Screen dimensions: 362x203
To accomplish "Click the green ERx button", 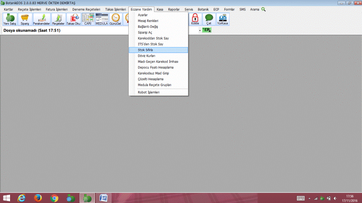I will (206, 30).
